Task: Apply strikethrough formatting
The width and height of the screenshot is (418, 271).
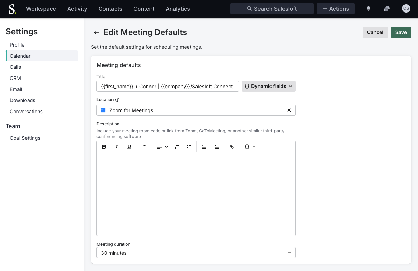Action: click(144, 147)
